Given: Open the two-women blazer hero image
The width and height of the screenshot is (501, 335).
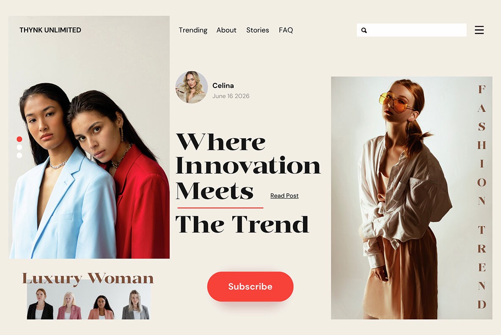Looking at the screenshot, I should click(x=89, y=137).
